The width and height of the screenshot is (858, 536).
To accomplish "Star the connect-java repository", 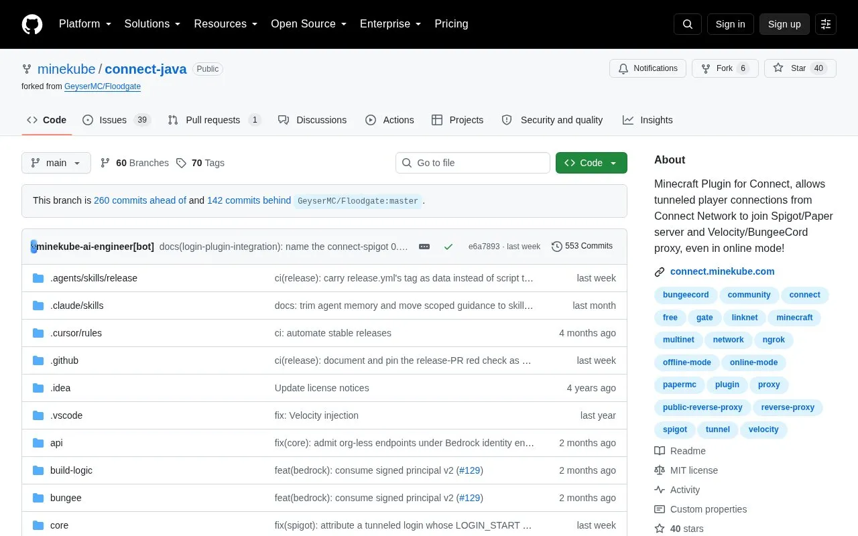I will tap(800, 68).
